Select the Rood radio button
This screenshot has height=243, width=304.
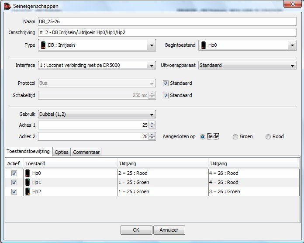point(268,137)
